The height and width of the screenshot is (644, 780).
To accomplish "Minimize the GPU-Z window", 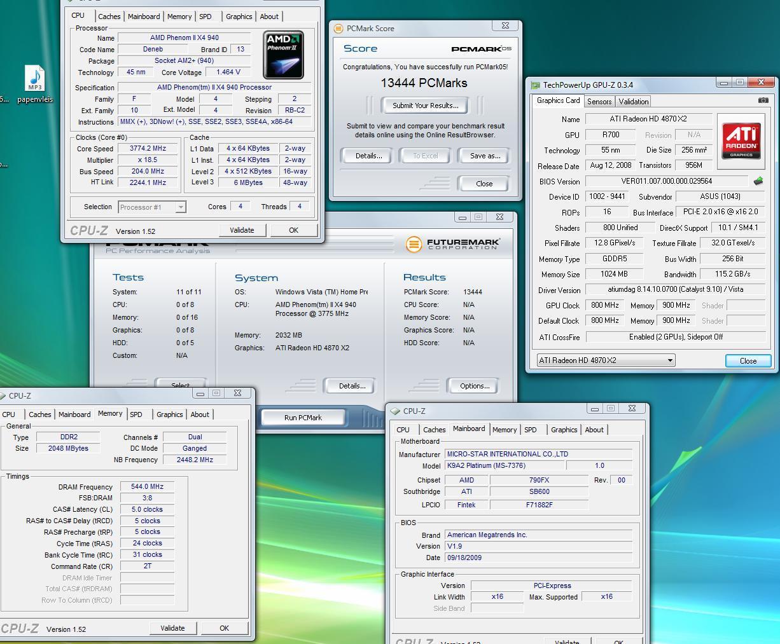I will [723, 82].
